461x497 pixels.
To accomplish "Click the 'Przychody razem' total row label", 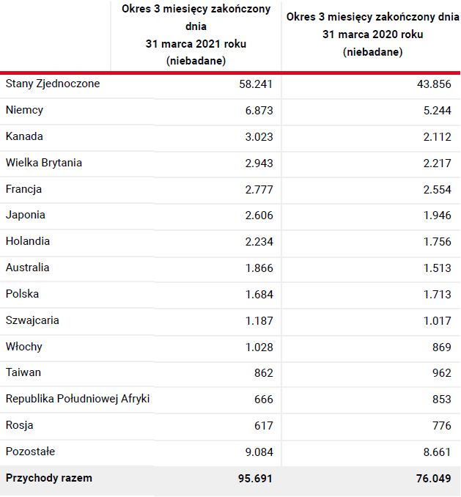I will click(x=49, y=478).
